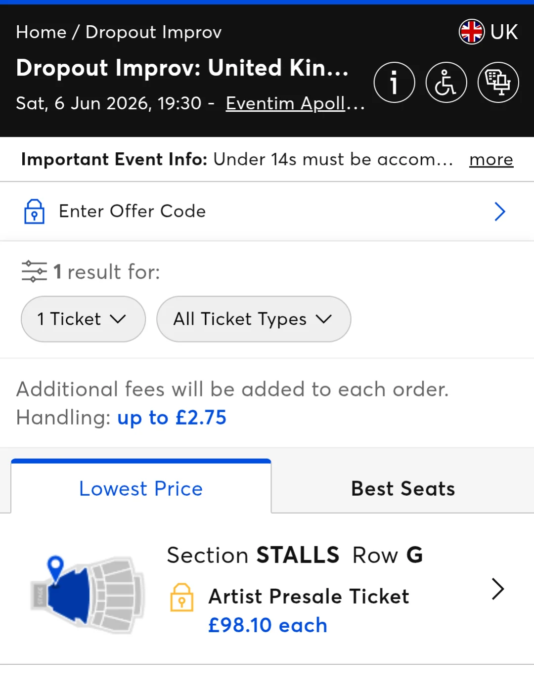Switch to the Best Seats tab

(402, 488)
